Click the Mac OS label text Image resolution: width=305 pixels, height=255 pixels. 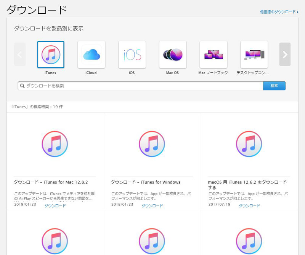172,73
